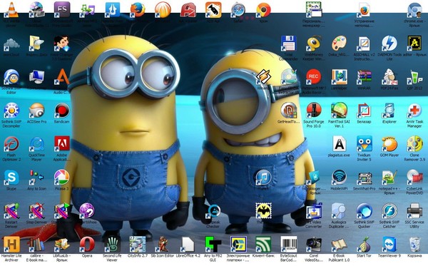This screenshot has height=266, width=428.
Task: Launch Corel VideoStudio camera shortcut
Action: point(314,245)
